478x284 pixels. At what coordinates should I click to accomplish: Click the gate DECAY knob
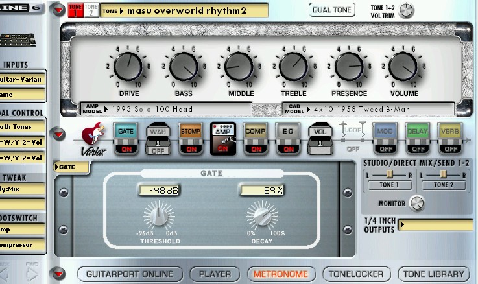click(x=262, y=216)
